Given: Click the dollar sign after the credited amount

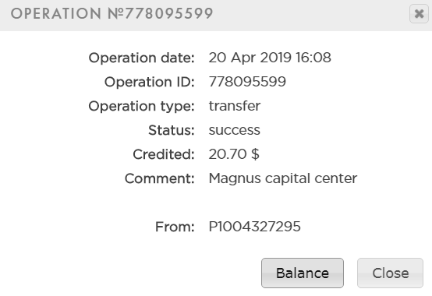Looking at the screenshot, I should [x=255, y=154].
